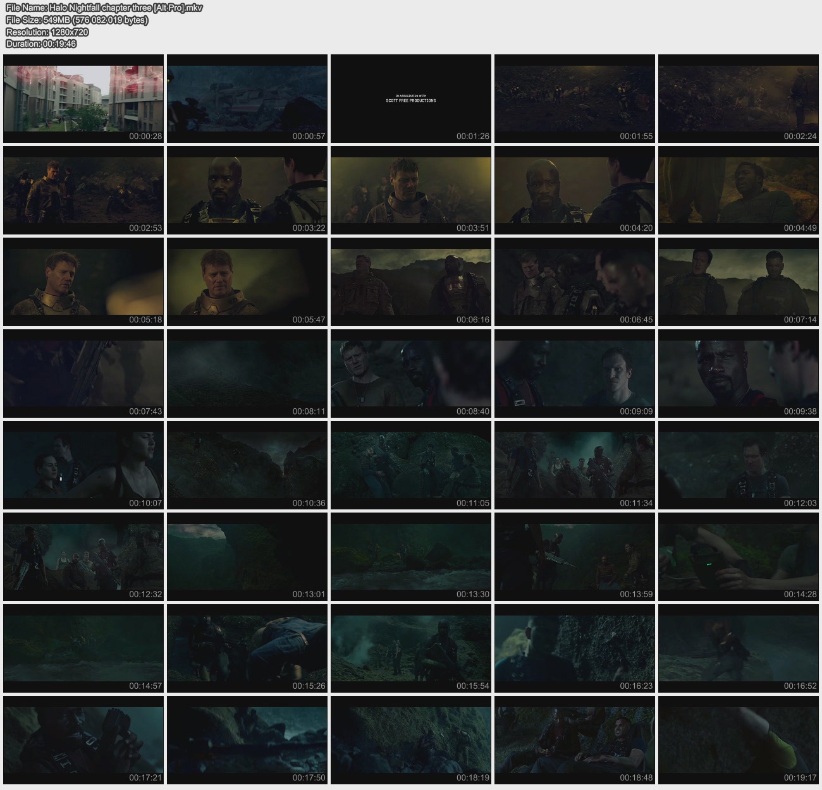The image size is (822, 790).
Task: Open the frame at 00:03:22
Action: pos(247,190)
